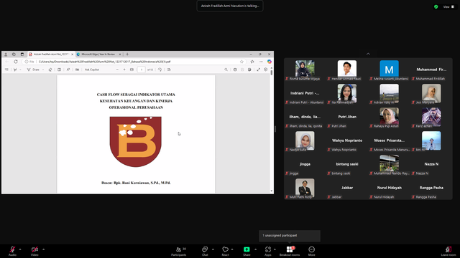Click the PDF page number field
The width and height of the screenshot is (460, 258).
click(x=142, y=70)
